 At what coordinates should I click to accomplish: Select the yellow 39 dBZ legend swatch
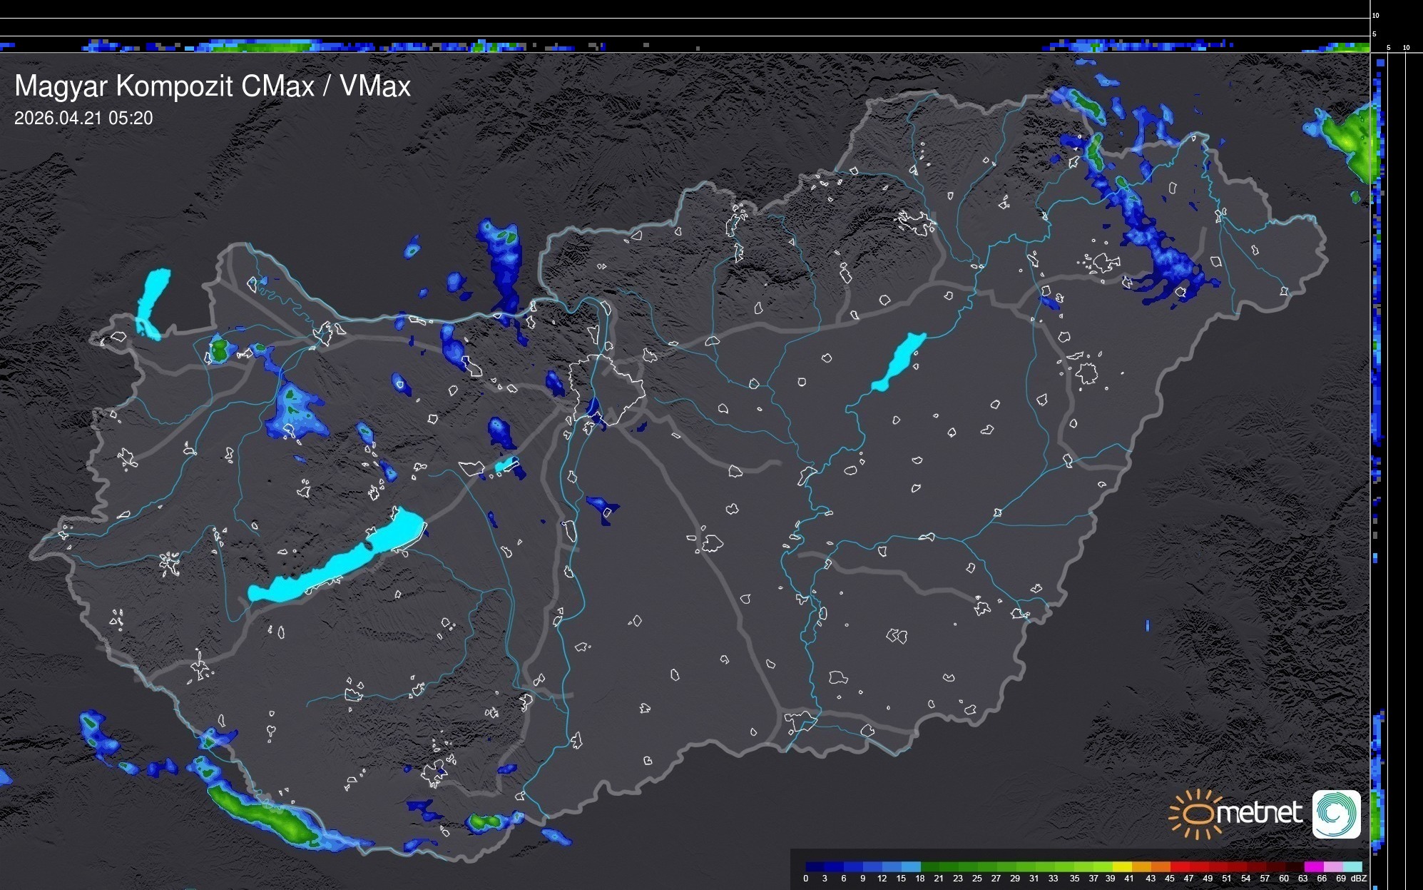point(1122,866)
